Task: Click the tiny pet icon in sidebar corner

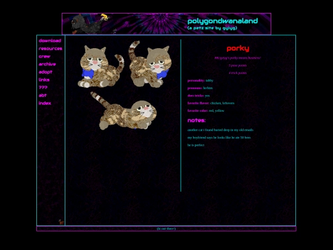Action: 61,222
